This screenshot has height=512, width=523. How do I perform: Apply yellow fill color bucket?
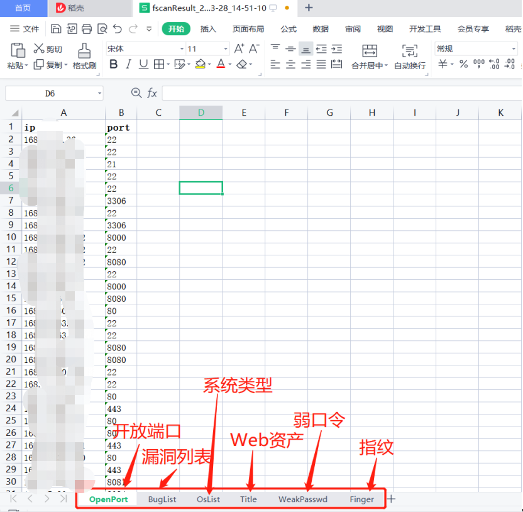200,64
